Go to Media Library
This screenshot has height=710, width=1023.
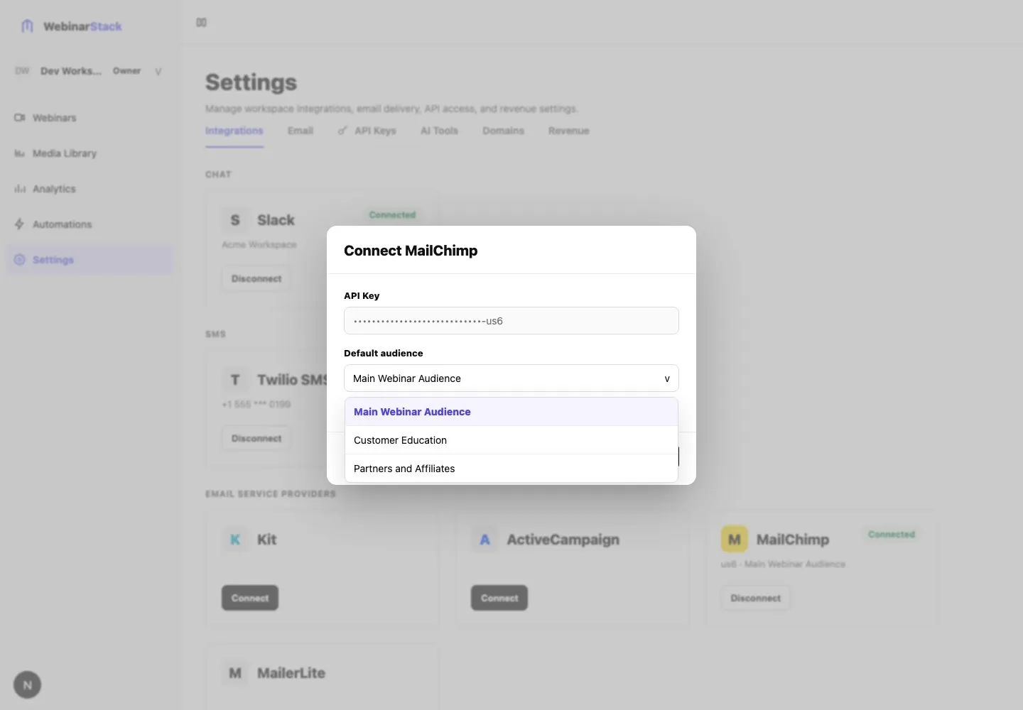point(90,153)
